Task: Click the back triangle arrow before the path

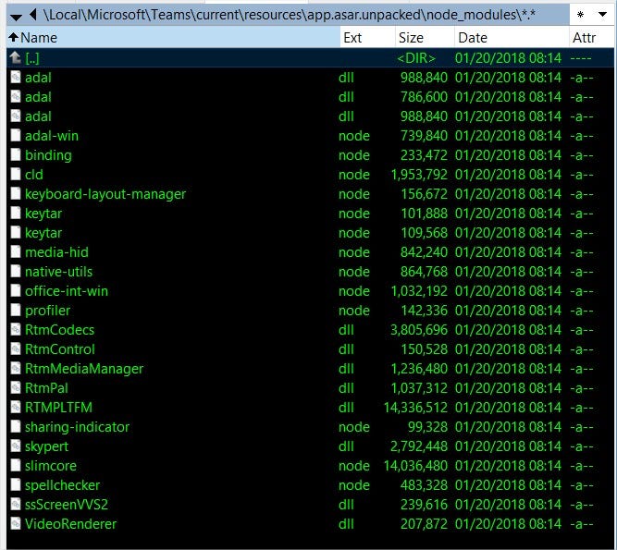Action: (33, 15)
